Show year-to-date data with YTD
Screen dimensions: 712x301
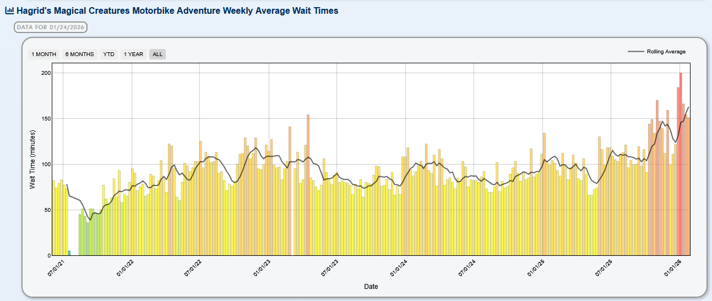click(x=109, y=54)
